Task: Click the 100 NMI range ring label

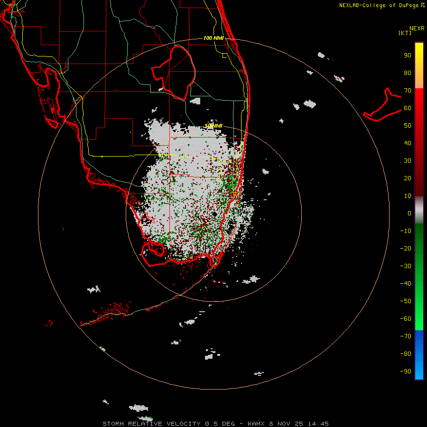Action: [213, 38]
